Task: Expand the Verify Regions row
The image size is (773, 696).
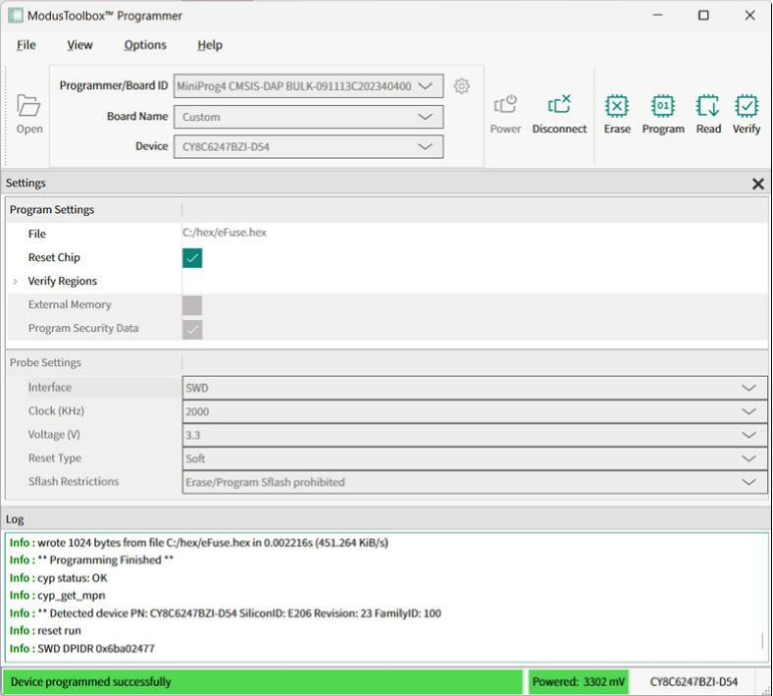Action: [x=16, y=281]
